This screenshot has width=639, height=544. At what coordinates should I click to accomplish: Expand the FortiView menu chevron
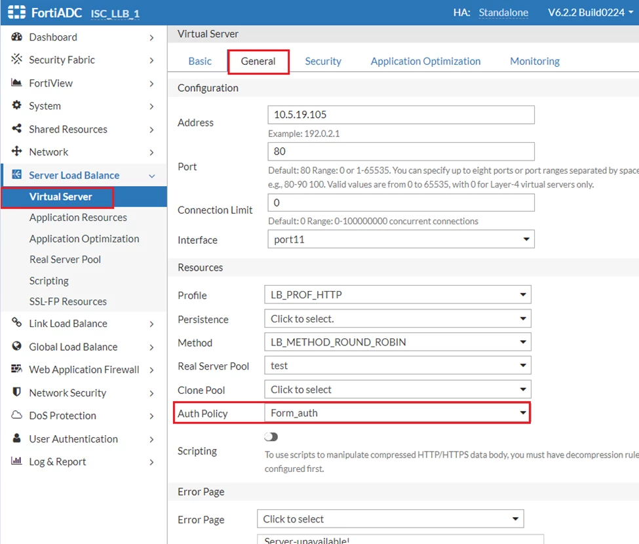[x=151, y=83]
